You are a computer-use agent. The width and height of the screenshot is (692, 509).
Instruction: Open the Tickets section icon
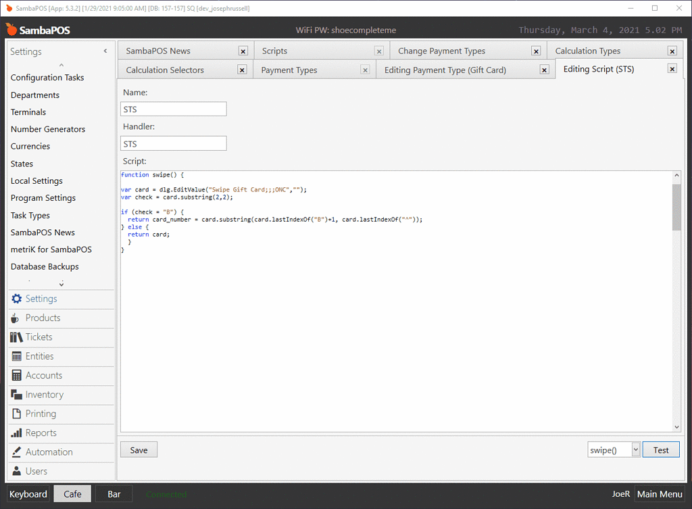[x=16, y=337]
